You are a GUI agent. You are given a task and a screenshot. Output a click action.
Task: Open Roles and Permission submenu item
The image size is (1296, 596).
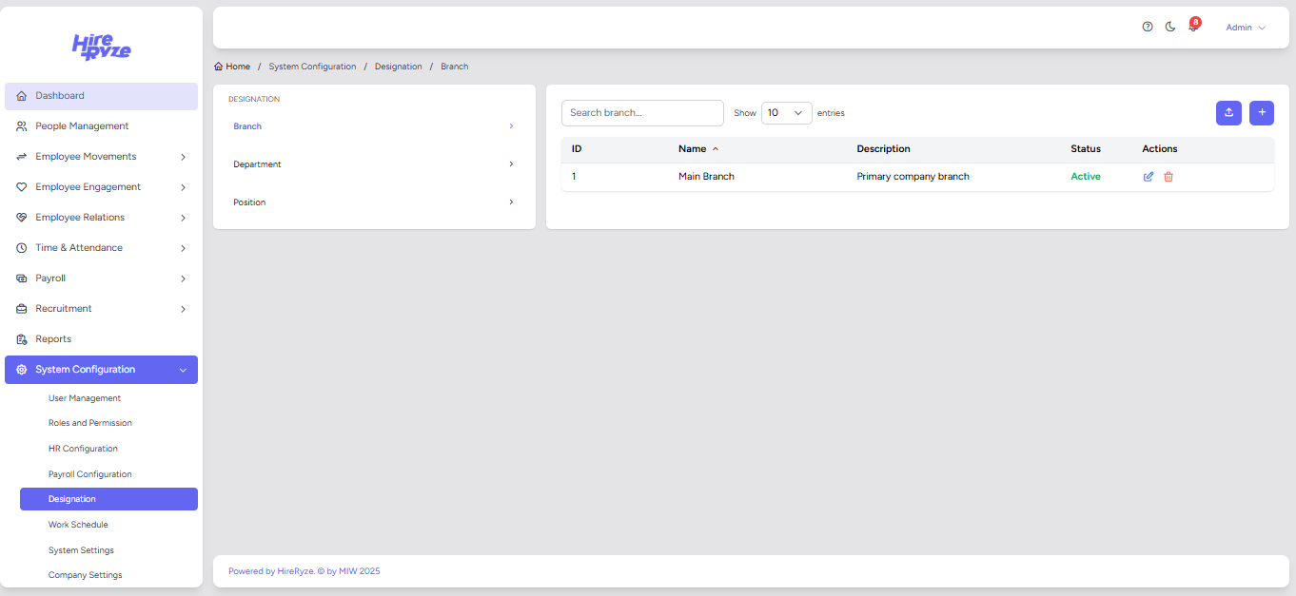pos(90,423)
